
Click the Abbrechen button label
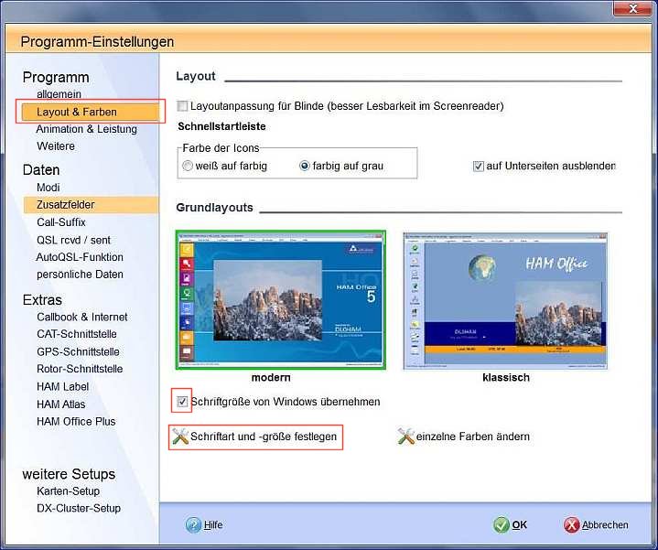click(605, 524)
